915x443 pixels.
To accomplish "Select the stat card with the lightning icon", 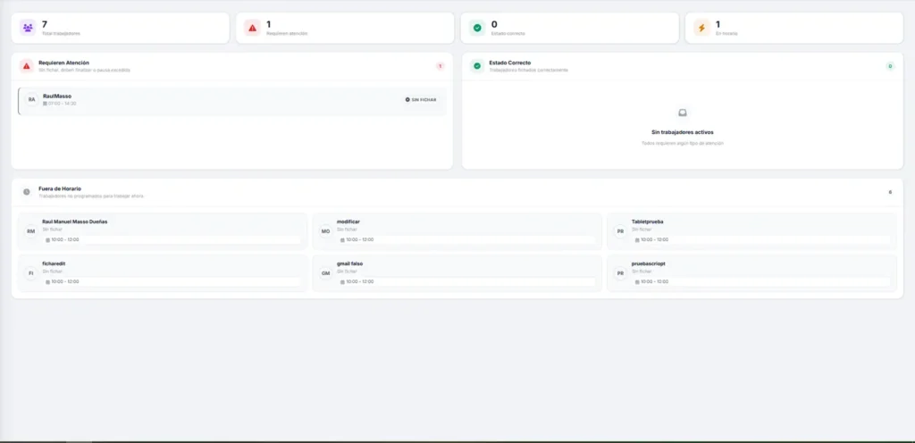I will click(x=794, y=28).
